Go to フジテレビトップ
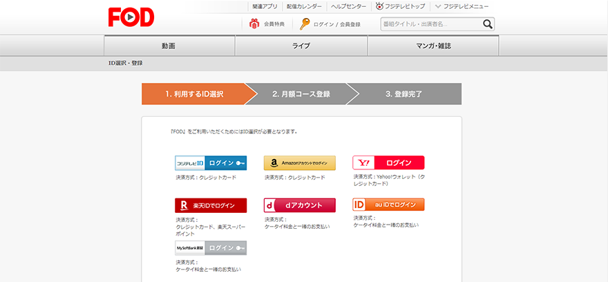 point(405,7)
